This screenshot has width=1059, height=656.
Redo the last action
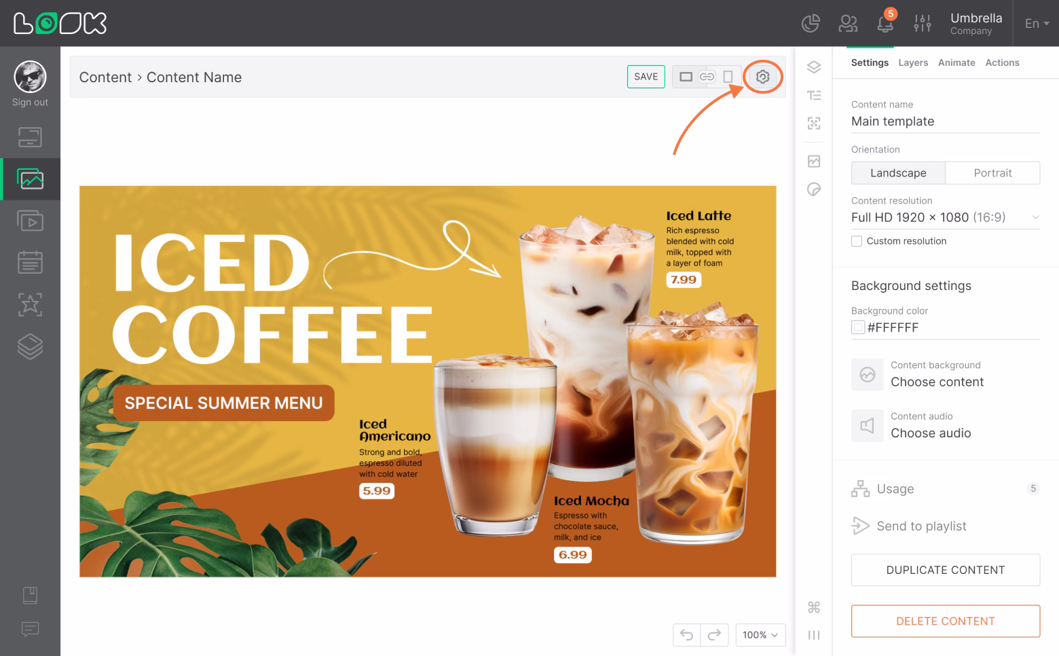(714, 635)
